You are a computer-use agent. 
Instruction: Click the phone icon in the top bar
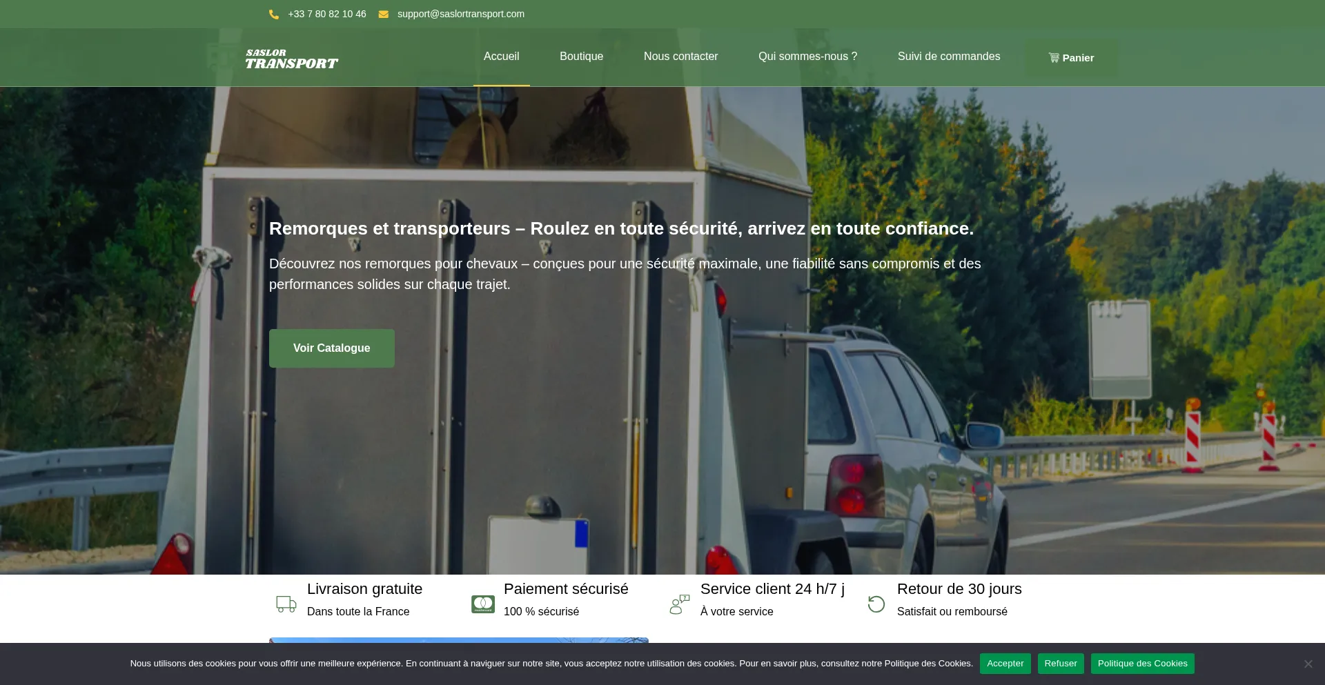point(274,14)
